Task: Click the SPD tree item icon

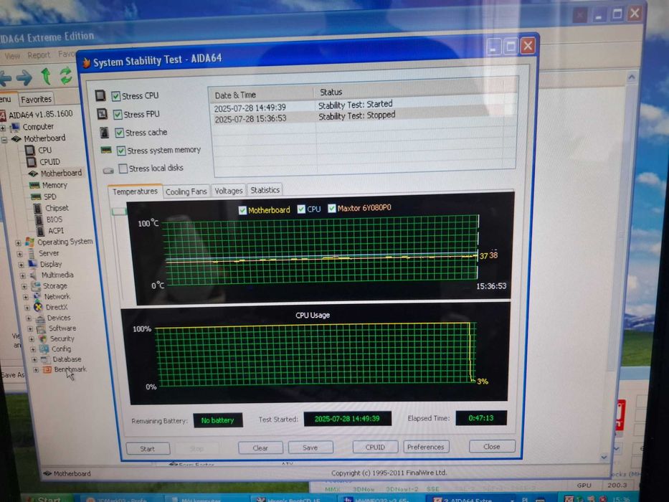Action: click(37, 196)
